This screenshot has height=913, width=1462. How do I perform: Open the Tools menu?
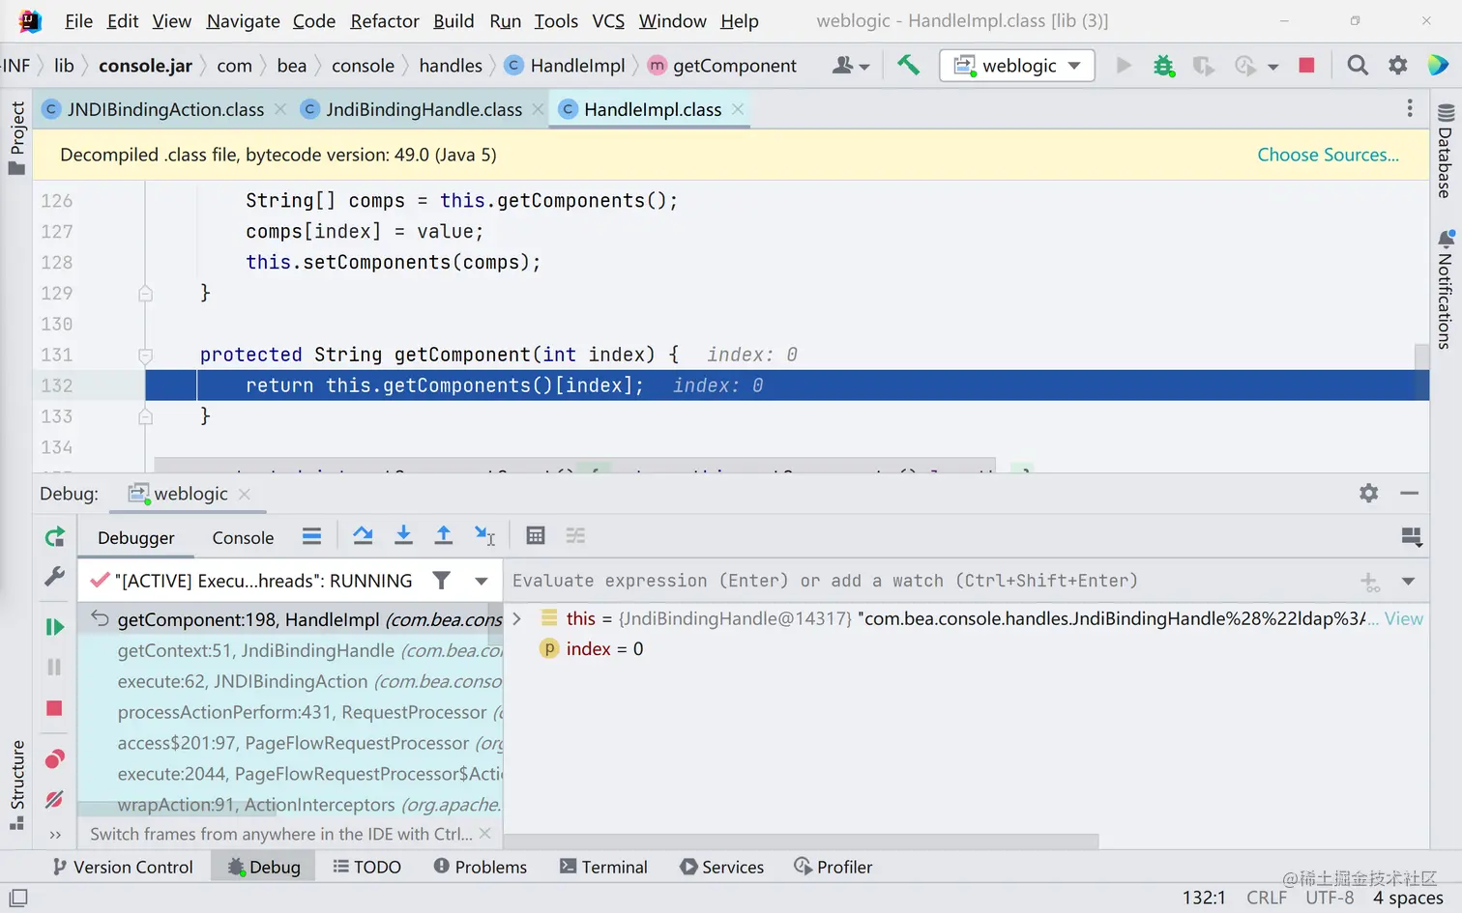(556, 20)
